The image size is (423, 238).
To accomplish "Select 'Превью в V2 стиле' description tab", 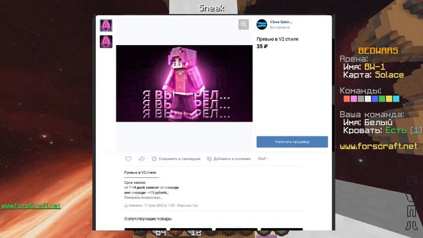I will 140,173.
